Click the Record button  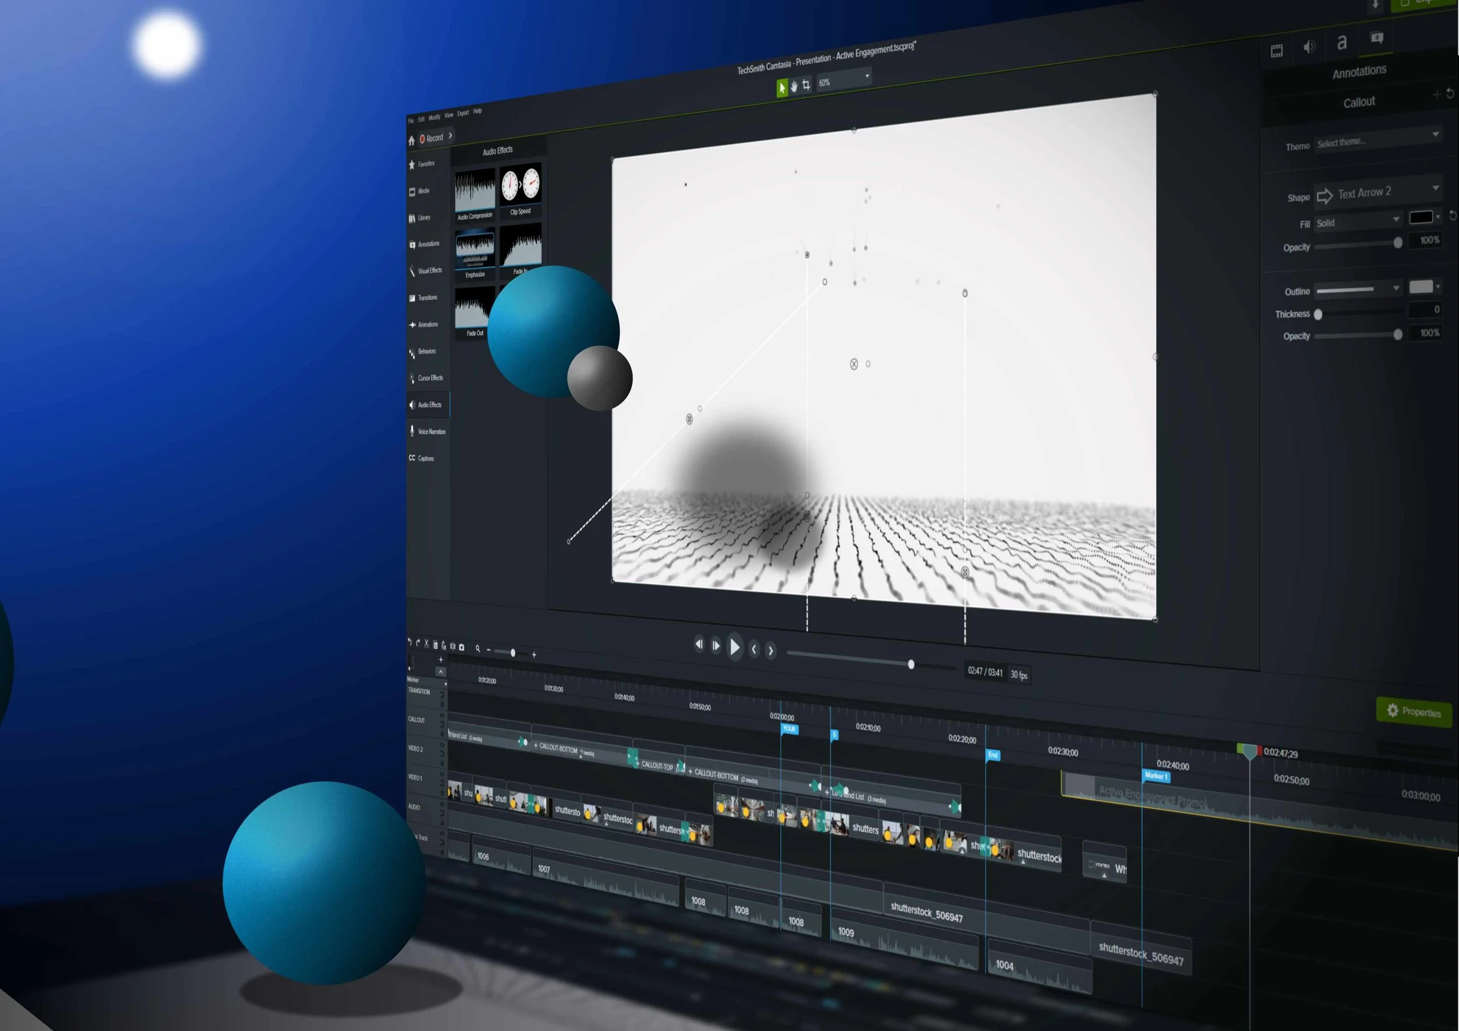pyautogui.click(x=431, y=138)
